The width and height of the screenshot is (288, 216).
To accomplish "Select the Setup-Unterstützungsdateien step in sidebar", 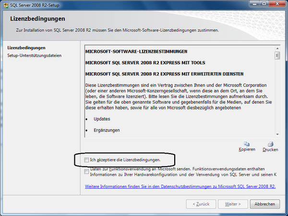I will point(35,56).
